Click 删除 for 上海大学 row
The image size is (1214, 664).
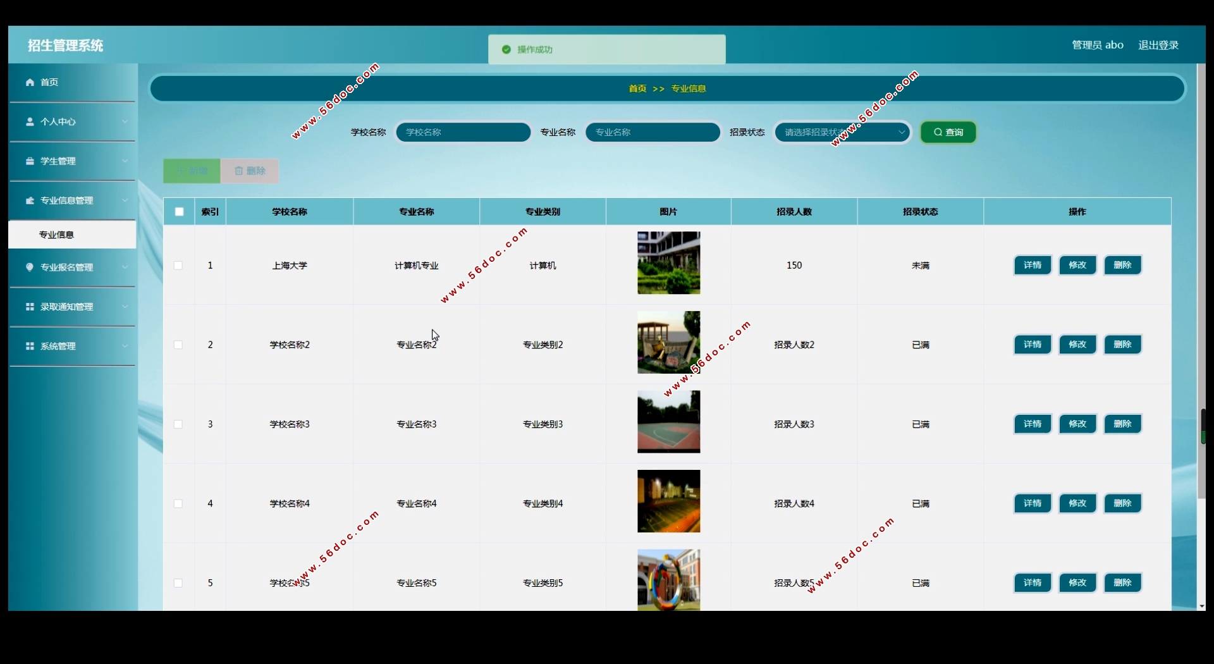(x=1122, y=265)
